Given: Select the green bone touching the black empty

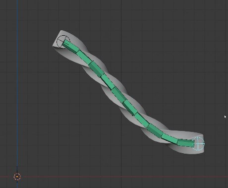Looking at the screenshot, I should (x=71, y=47).
